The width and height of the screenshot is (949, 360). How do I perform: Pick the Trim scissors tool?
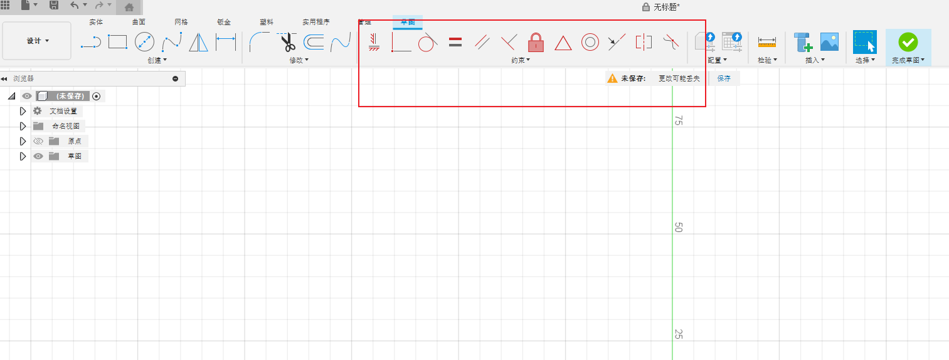coord(288,42)
